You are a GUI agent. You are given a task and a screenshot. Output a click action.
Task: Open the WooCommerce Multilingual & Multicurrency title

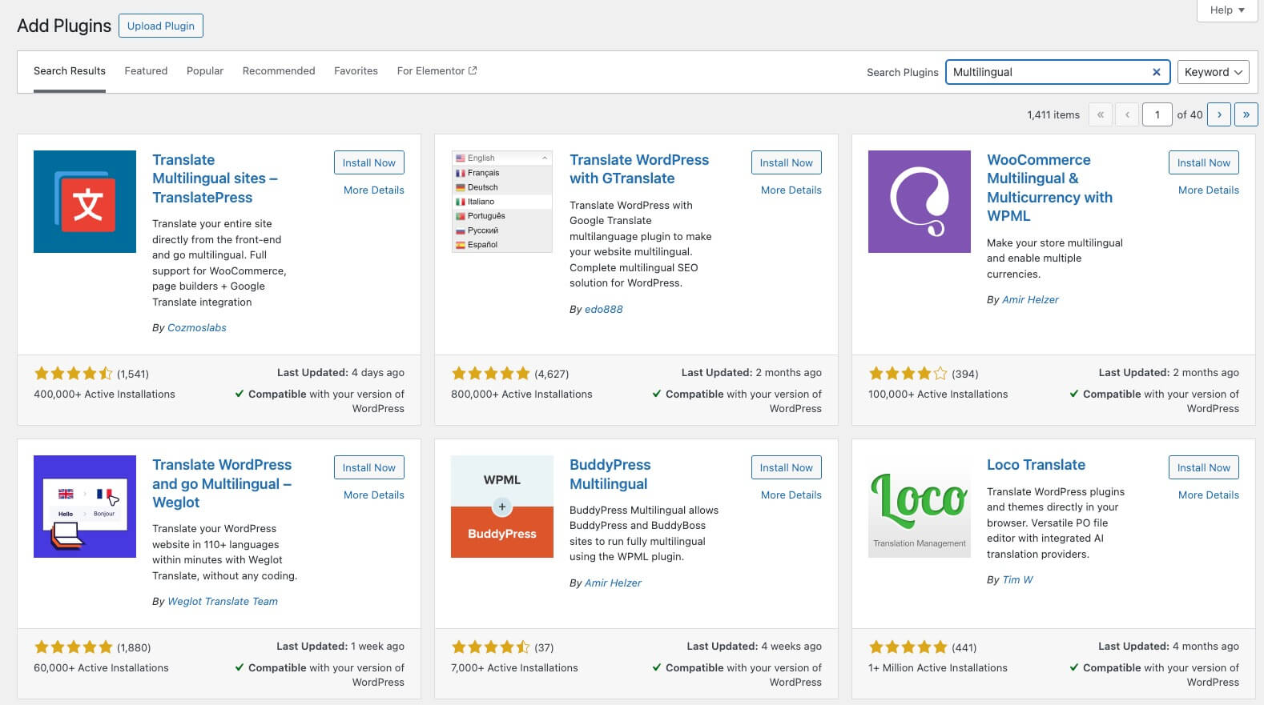[x=1049, y=188]
